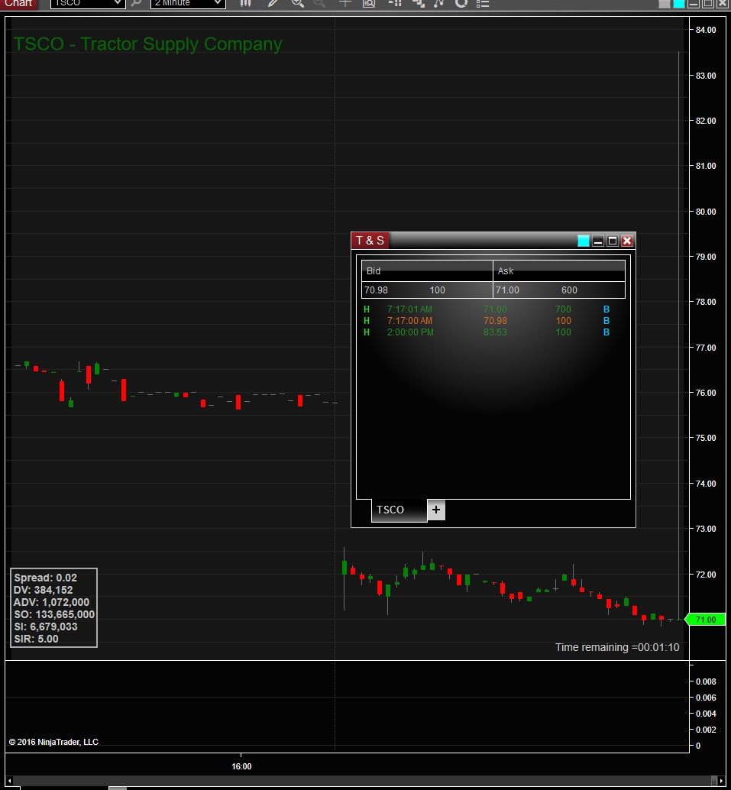Click the instrument search magnifier icon
Image resolution: width=731 pixels, height=790 pixels.
136,2
